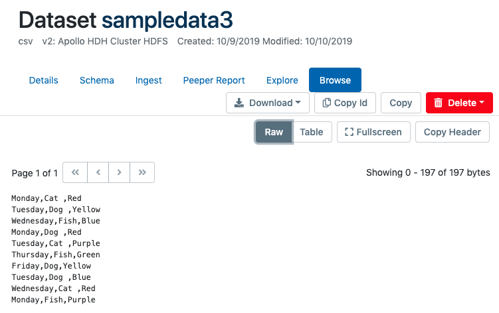Viewport: 499px width, 313px height.
Task: Open the Details tab
Action: pyautogui.click(x=44, y=80)
